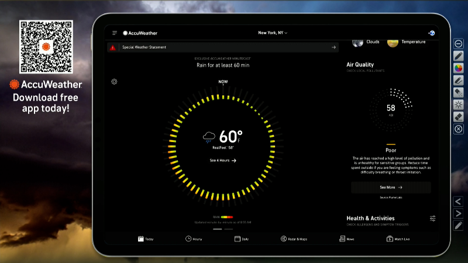Click the 60° current temperature
This screenshot has height=263, width=468.
point(230,137)
